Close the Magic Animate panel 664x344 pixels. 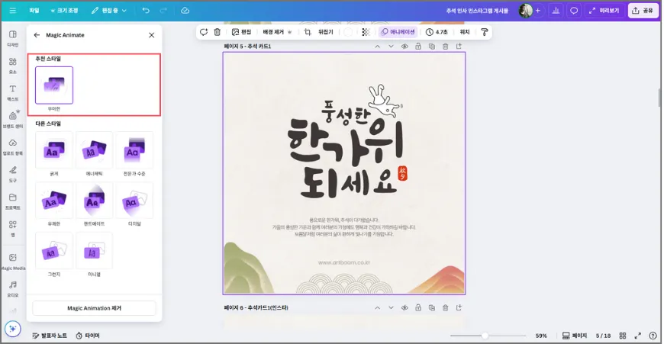coord(152,35)
